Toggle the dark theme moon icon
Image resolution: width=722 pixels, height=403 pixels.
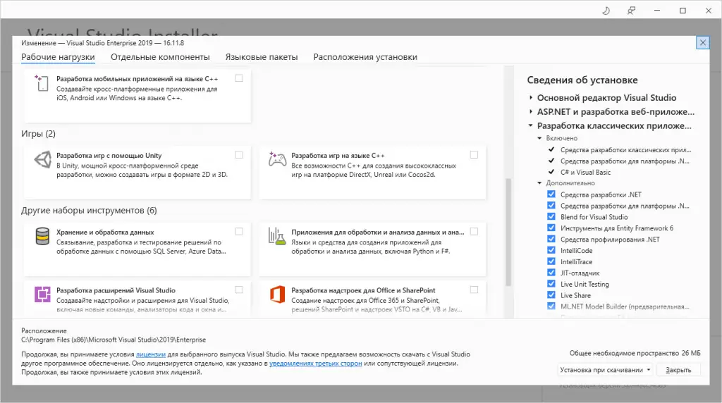coord(606,11)
